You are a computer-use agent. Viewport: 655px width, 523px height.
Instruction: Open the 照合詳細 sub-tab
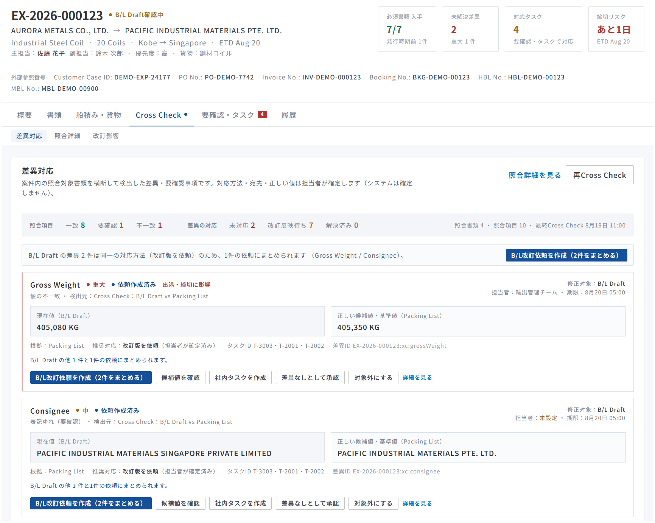click(67, 136)
